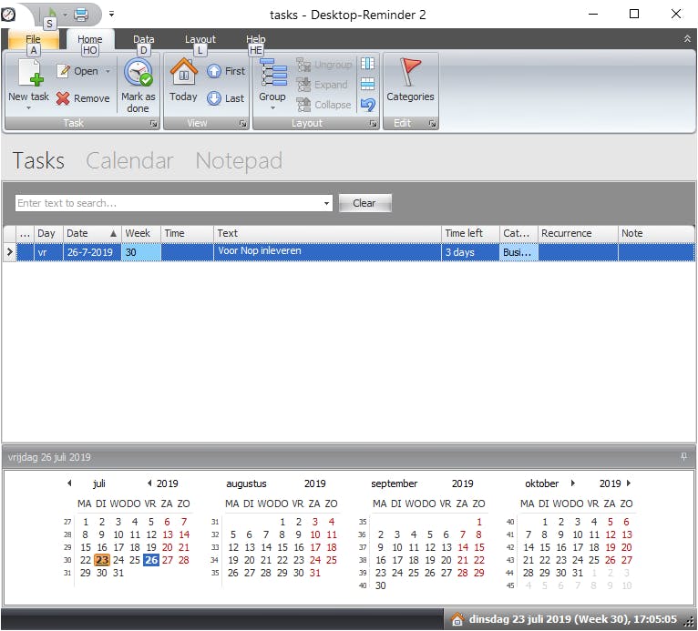Pin the calendar panel with pushpin

tap(684, 457)
